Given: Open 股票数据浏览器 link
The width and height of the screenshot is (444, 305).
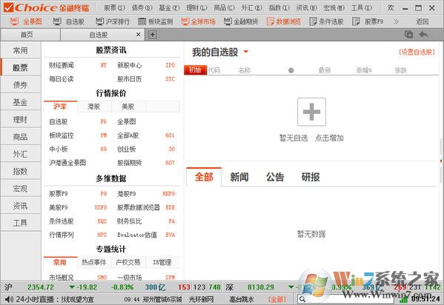Looking at the screenshot, I should (x=139, y=207).
